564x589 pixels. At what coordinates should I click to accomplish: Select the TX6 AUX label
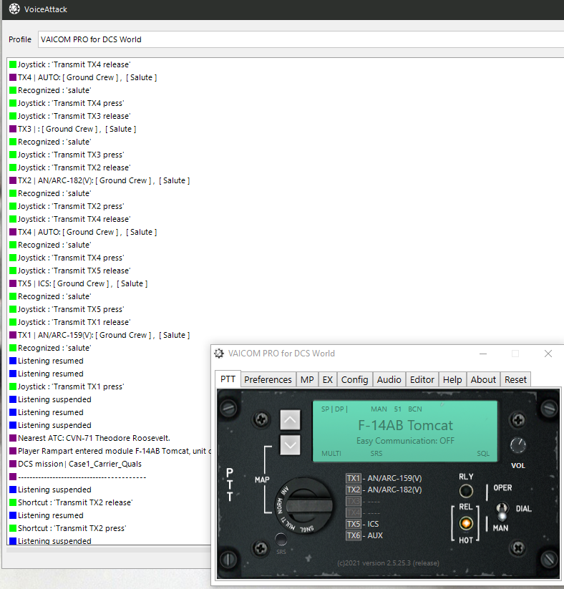pyautogui.click(x=364, y=535)
